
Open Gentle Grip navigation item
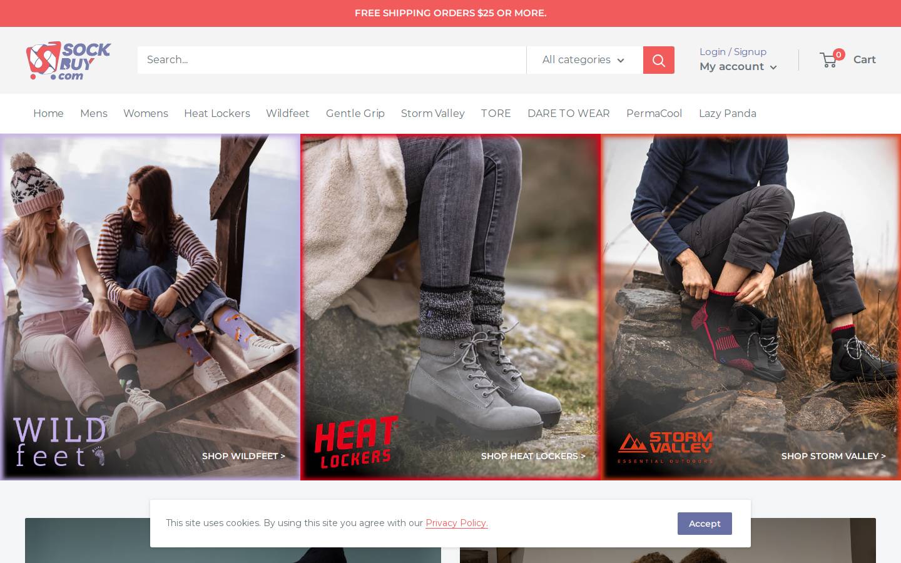click(355, 113)
